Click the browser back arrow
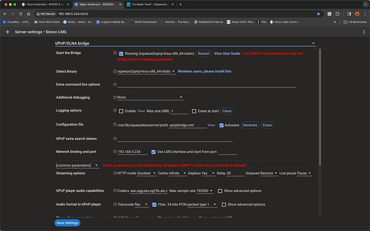This screenshot has width=370, height=231. click(5, 14)
